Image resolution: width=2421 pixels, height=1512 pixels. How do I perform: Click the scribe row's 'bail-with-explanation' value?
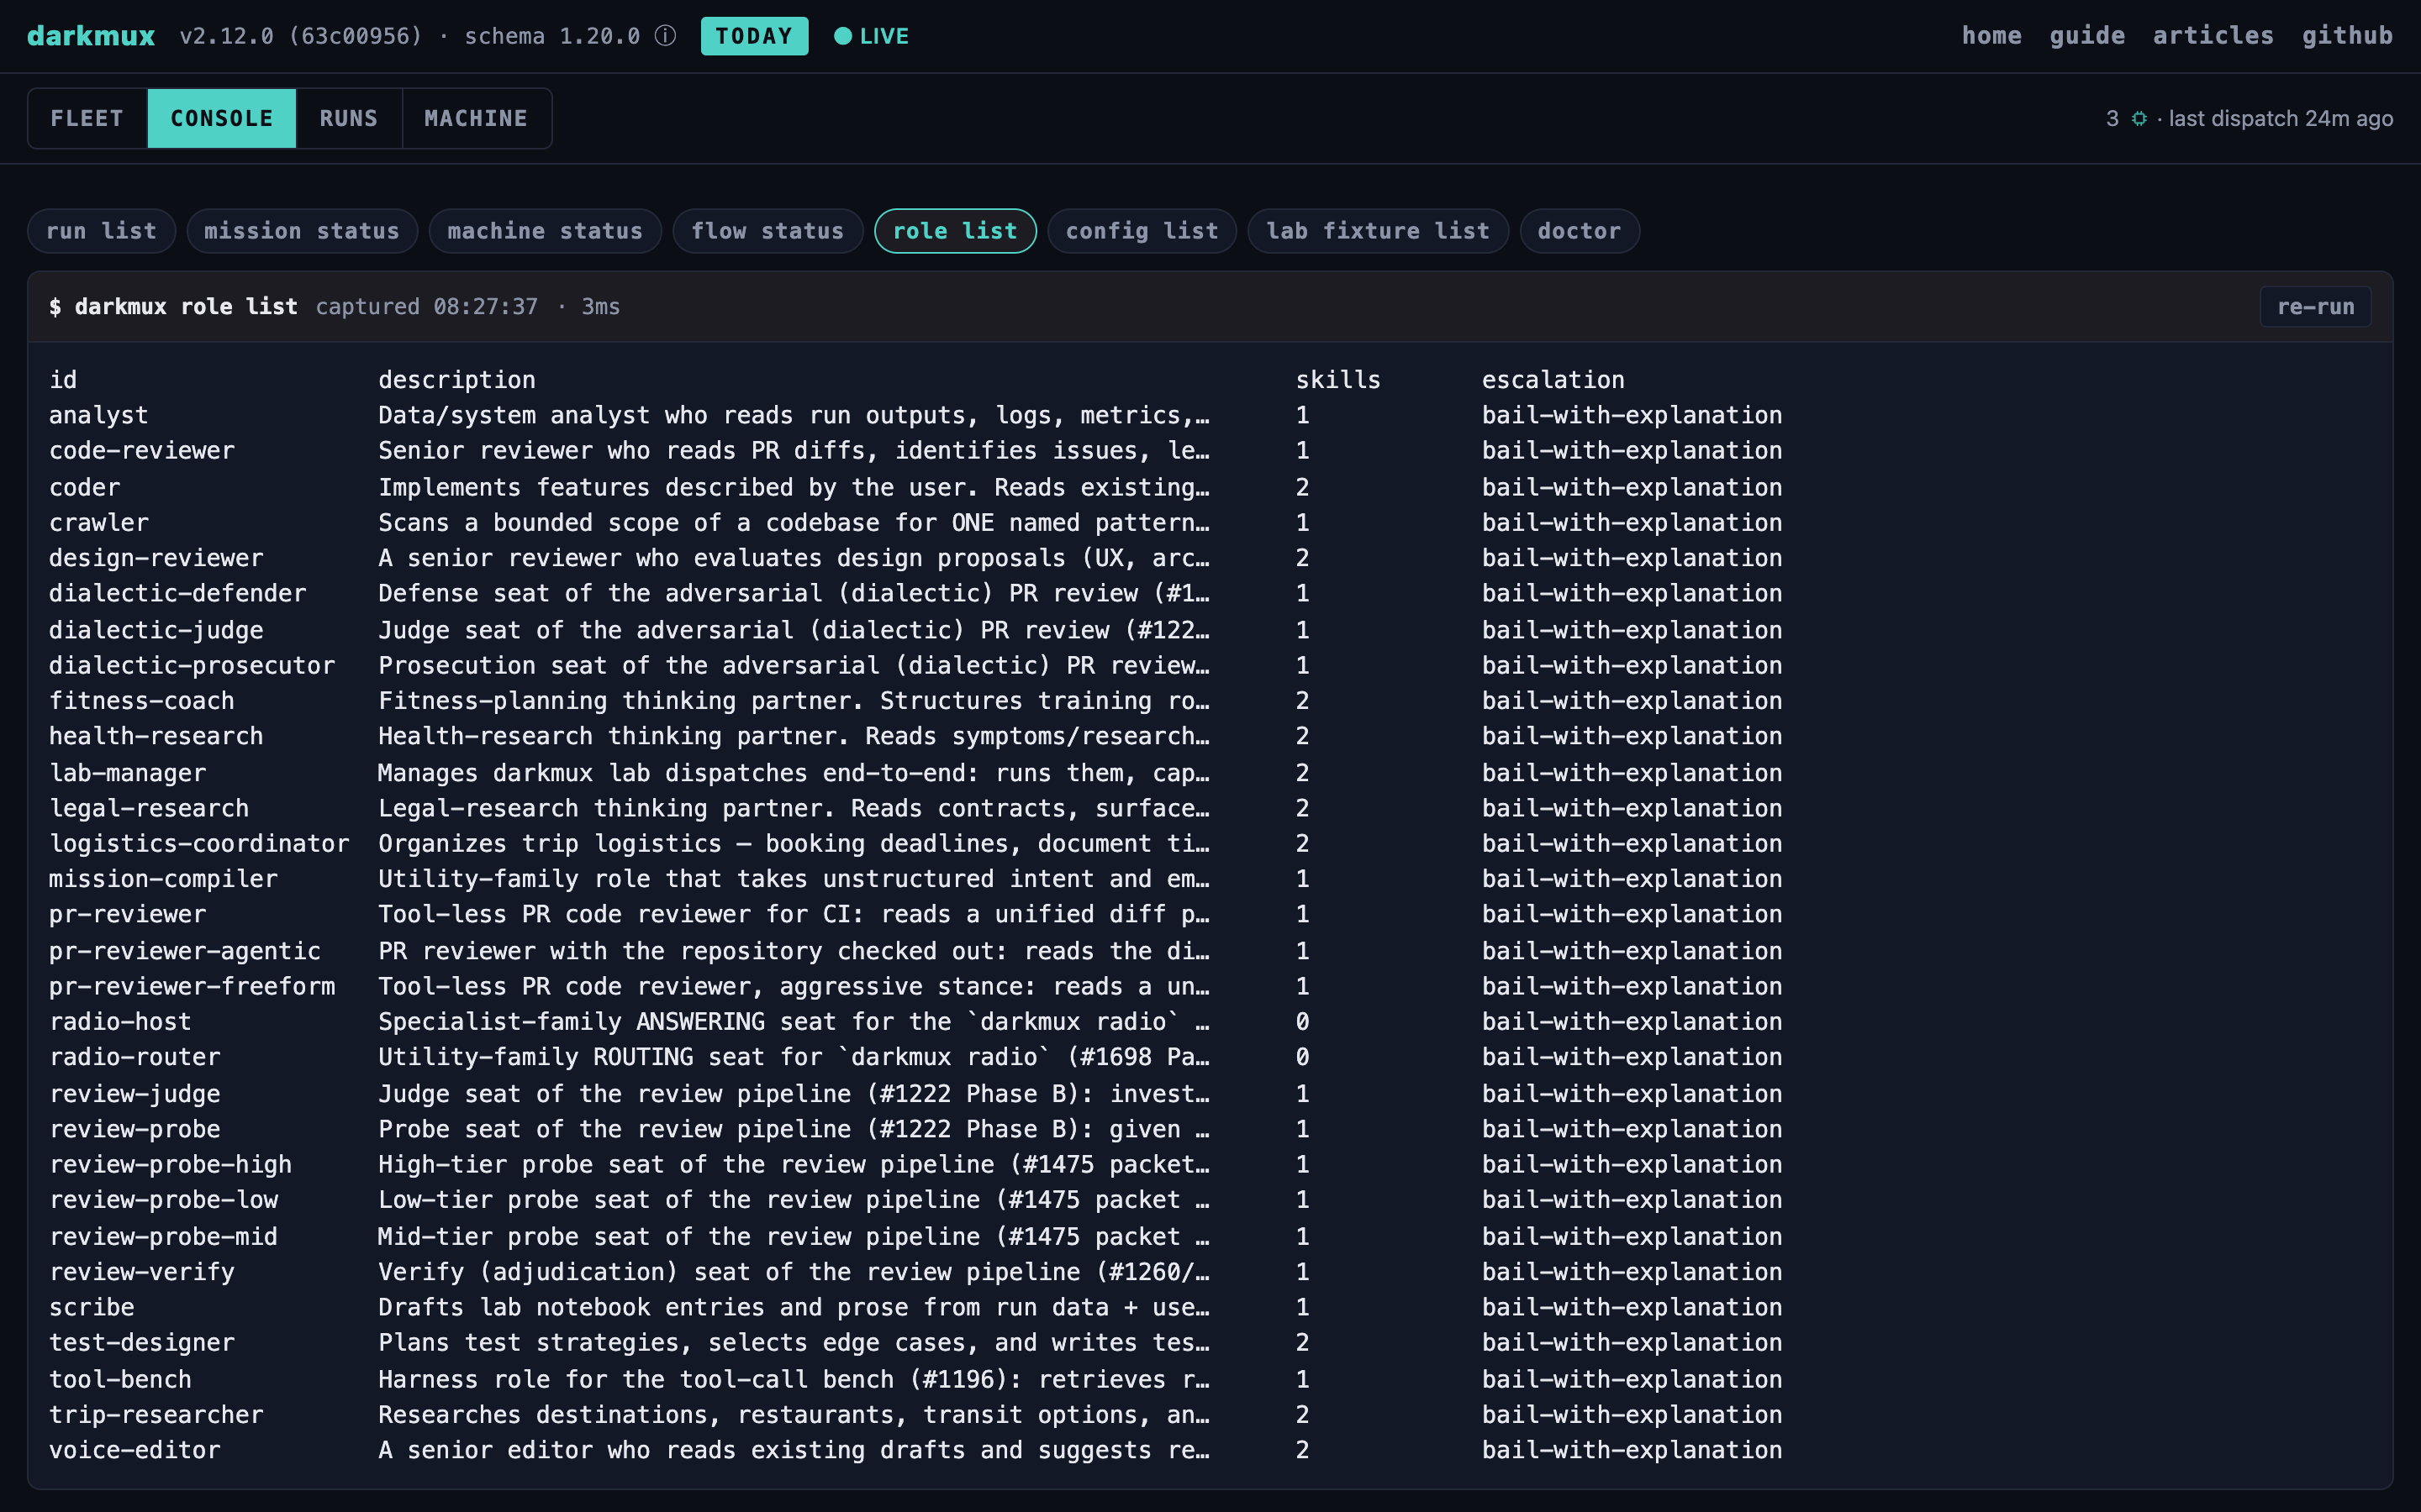click(x=1632, y=1308)
